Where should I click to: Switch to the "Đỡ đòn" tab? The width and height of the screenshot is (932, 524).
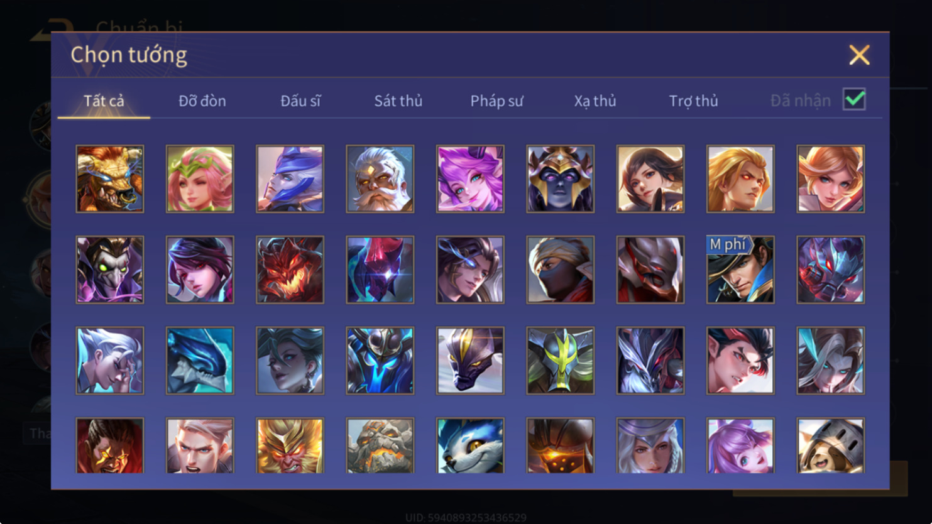click(x=202, y=101)
